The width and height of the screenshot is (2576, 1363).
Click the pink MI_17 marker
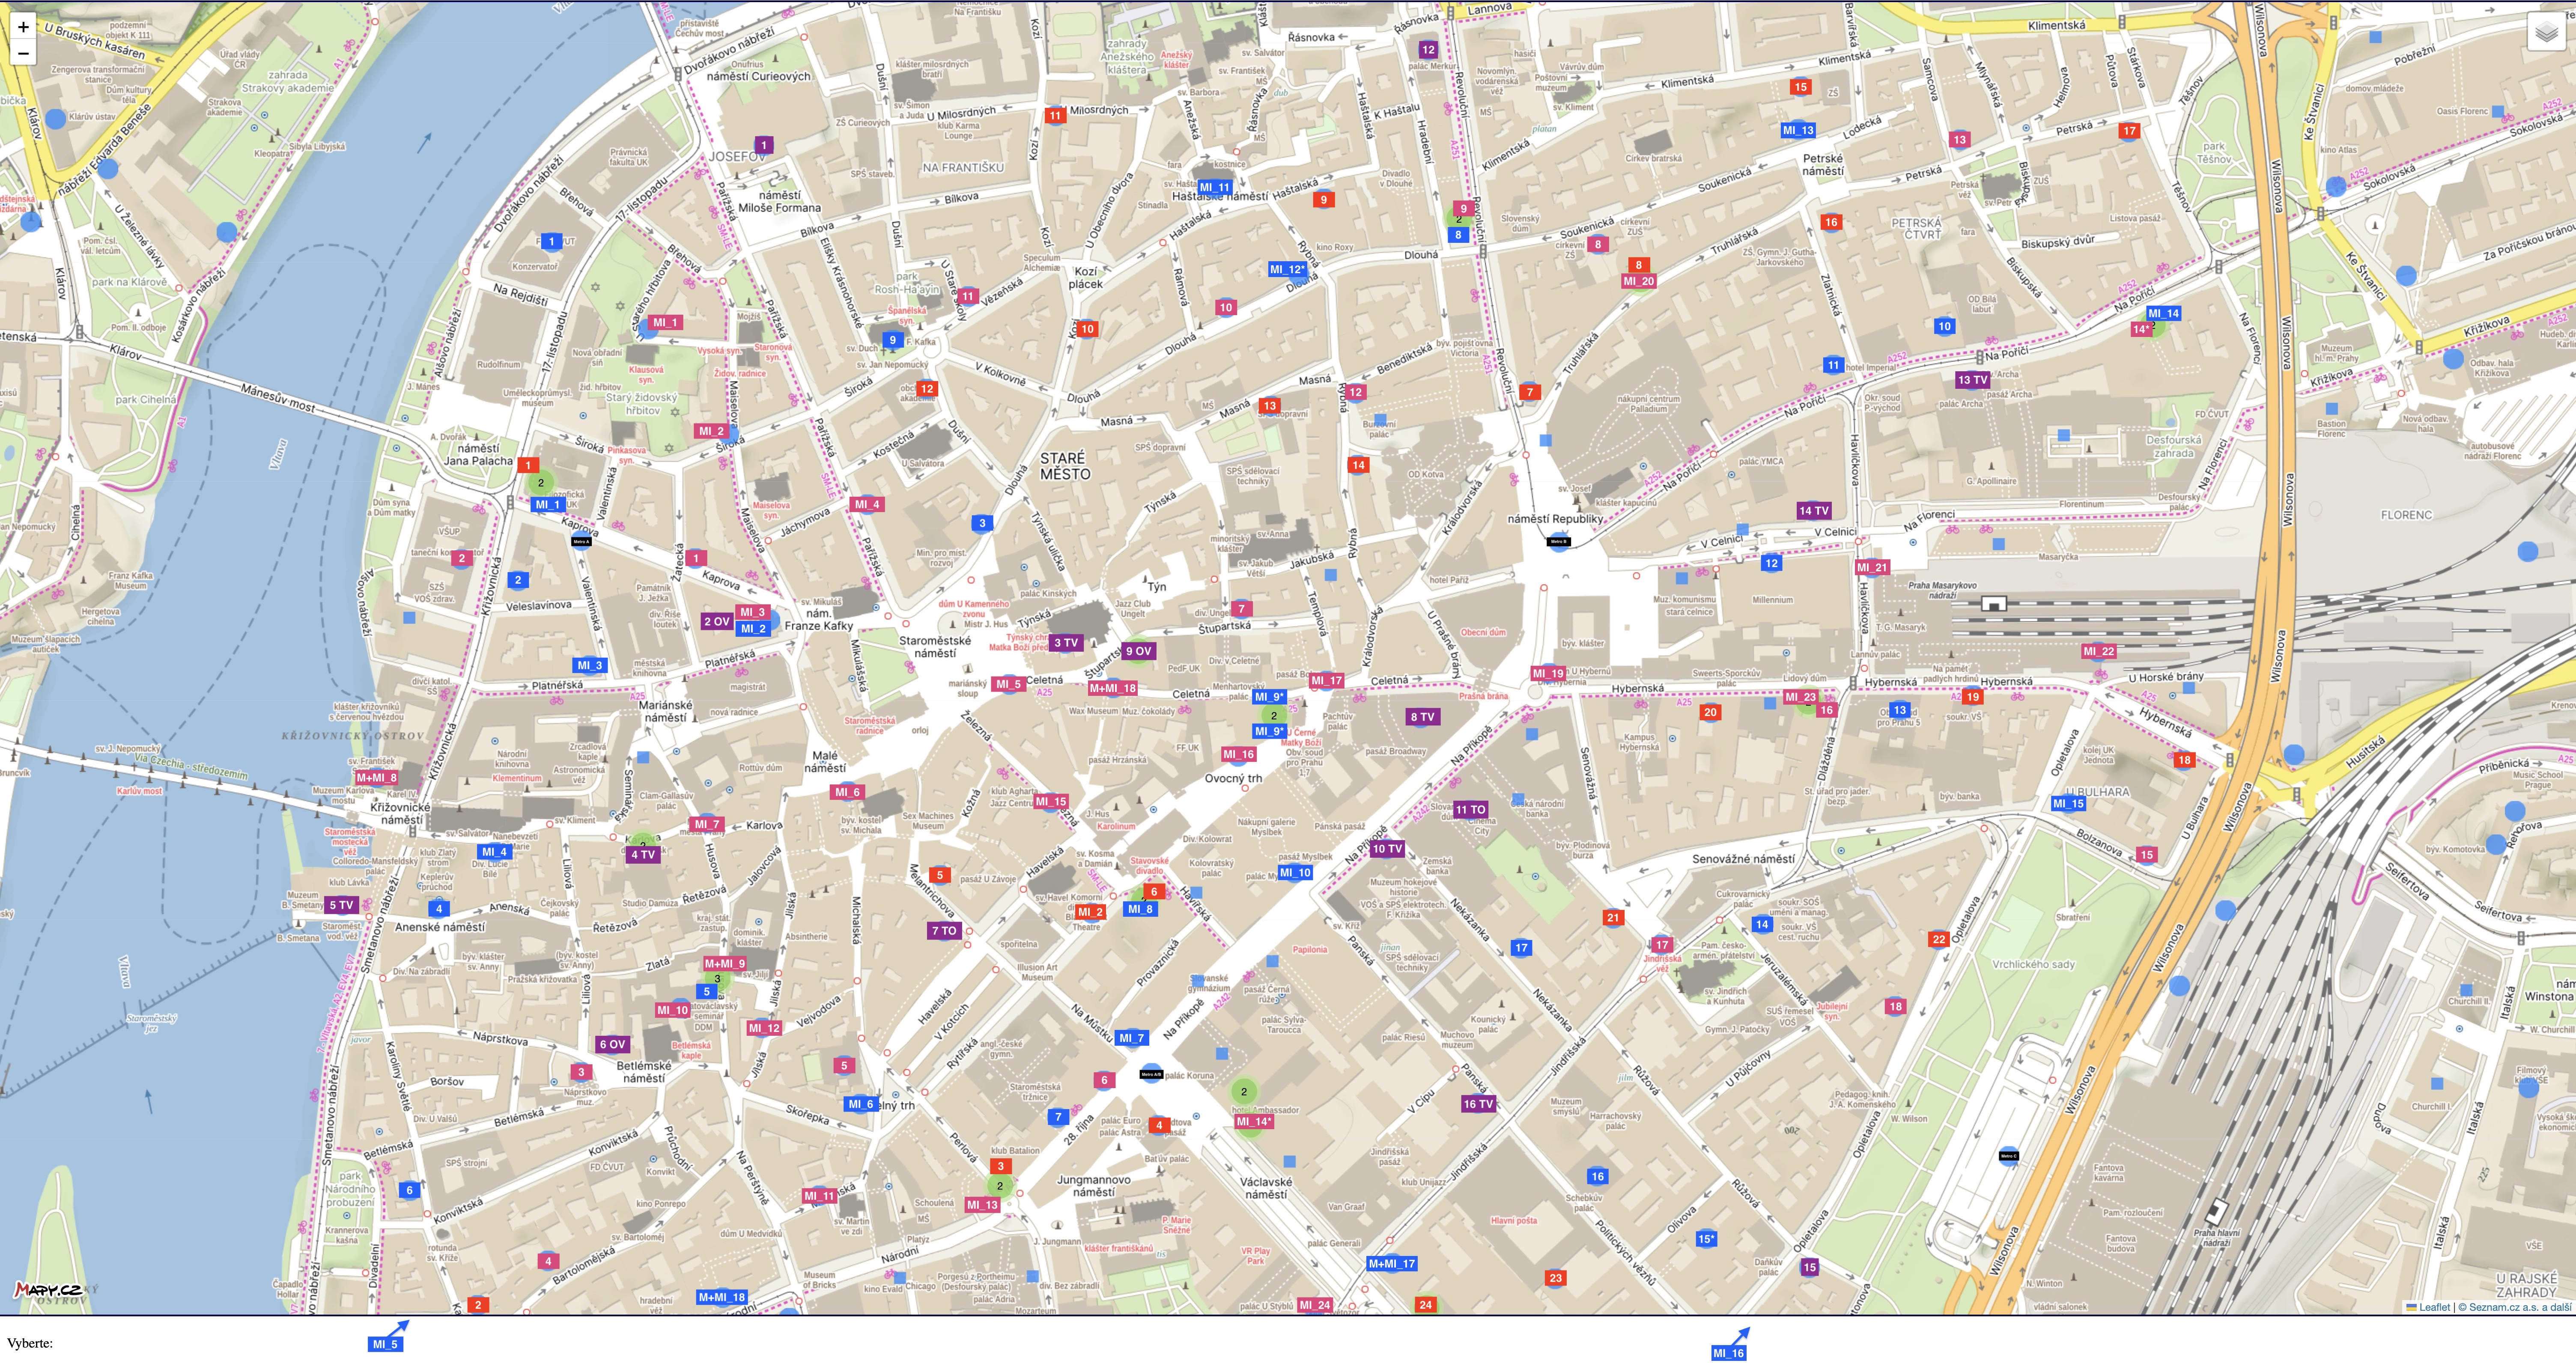point(1327,680)
